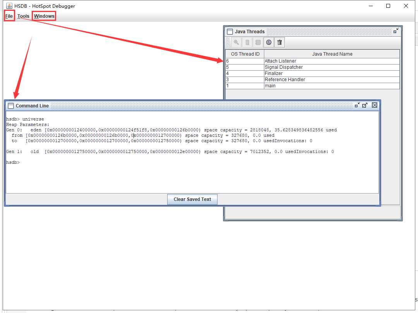The height and width of the screenshot is (313, 418).
Task: Click thread ID cell 1
Action: 245,86
